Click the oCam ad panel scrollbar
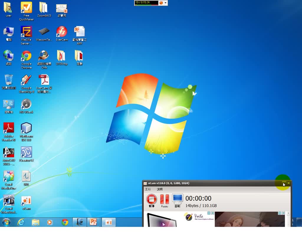 pyautogui.click(x=288, y=219)
